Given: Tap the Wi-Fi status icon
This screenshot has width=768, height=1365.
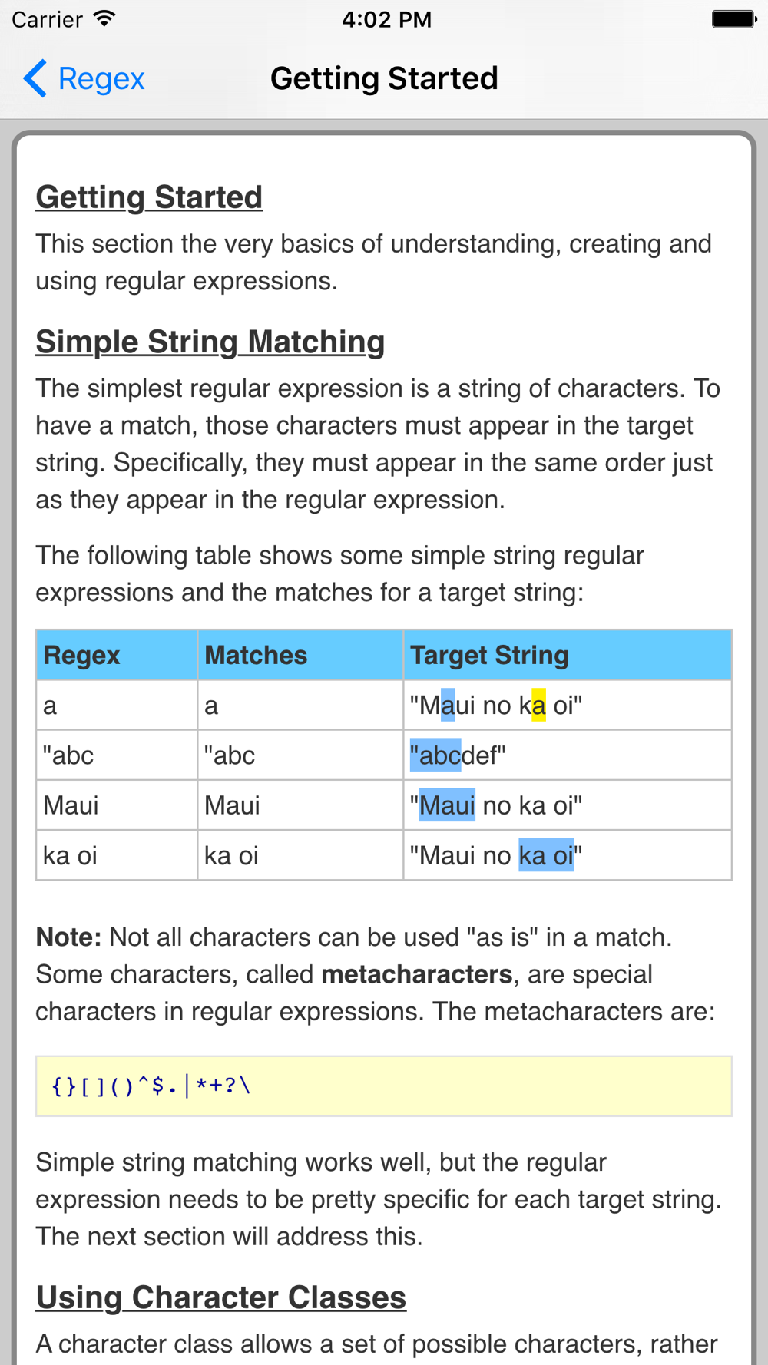Looking at the screenshot, I should click(x=104, y=18).
